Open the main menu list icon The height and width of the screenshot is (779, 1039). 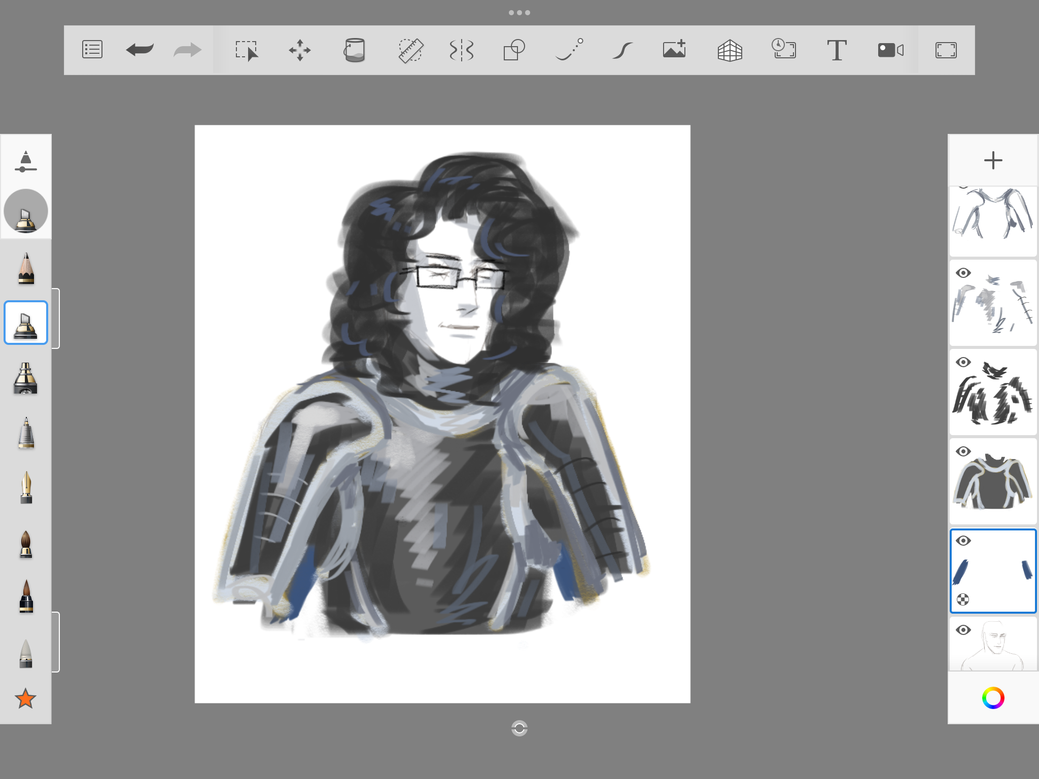[92, 50]
